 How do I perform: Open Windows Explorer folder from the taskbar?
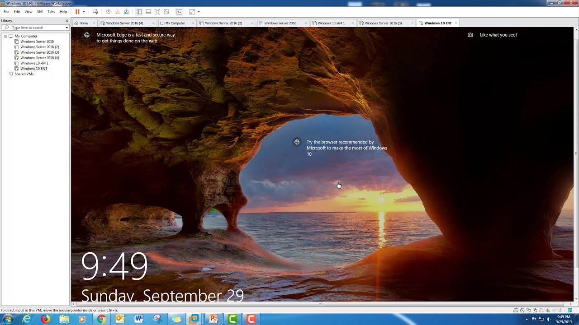[64, 319]
